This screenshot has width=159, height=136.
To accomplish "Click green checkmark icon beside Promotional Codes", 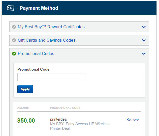I will click(x=14, y=54).
